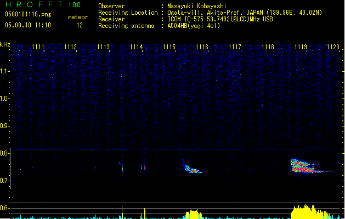This screenshot has height=219, width=345.
Task: Click the 1.0 kHz axis label
Action: tap(5, 99)
